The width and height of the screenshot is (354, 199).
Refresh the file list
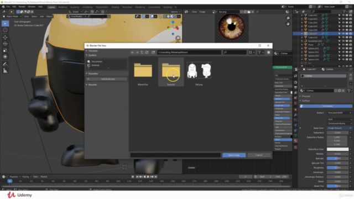point(147,53)
